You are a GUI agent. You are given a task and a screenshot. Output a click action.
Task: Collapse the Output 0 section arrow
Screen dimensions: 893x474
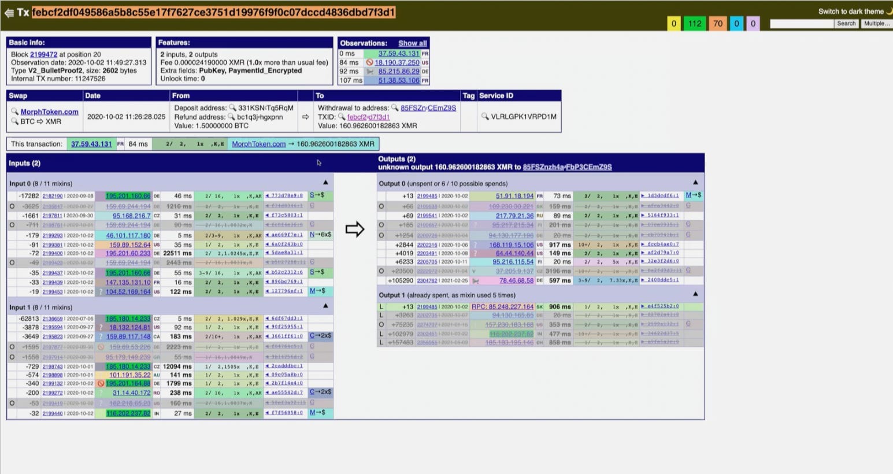point(695,183)
